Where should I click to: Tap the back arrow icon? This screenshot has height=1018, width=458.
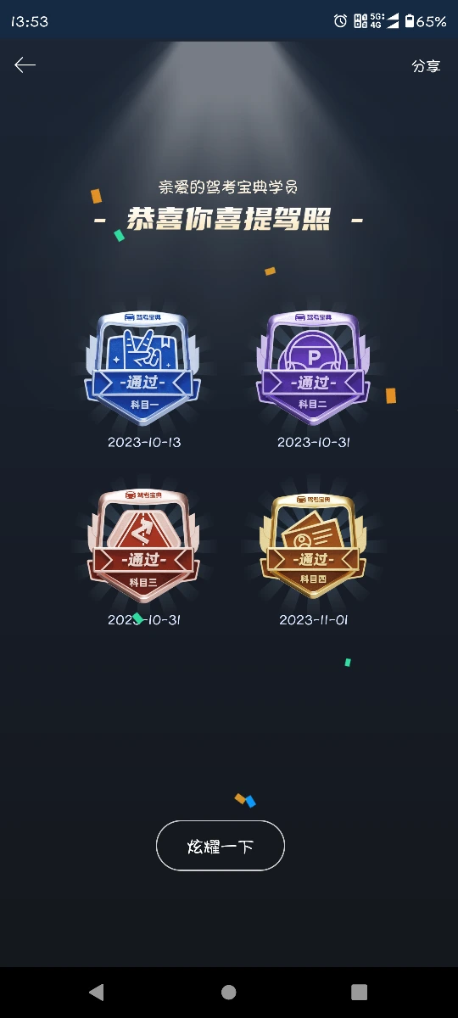(25, 65)
